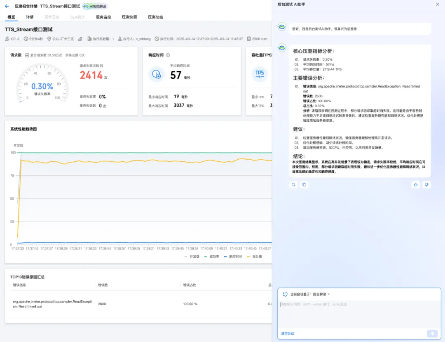The image size is (445, 342).
Task: Click the ReadException error message row
Action: coord(52,304)
